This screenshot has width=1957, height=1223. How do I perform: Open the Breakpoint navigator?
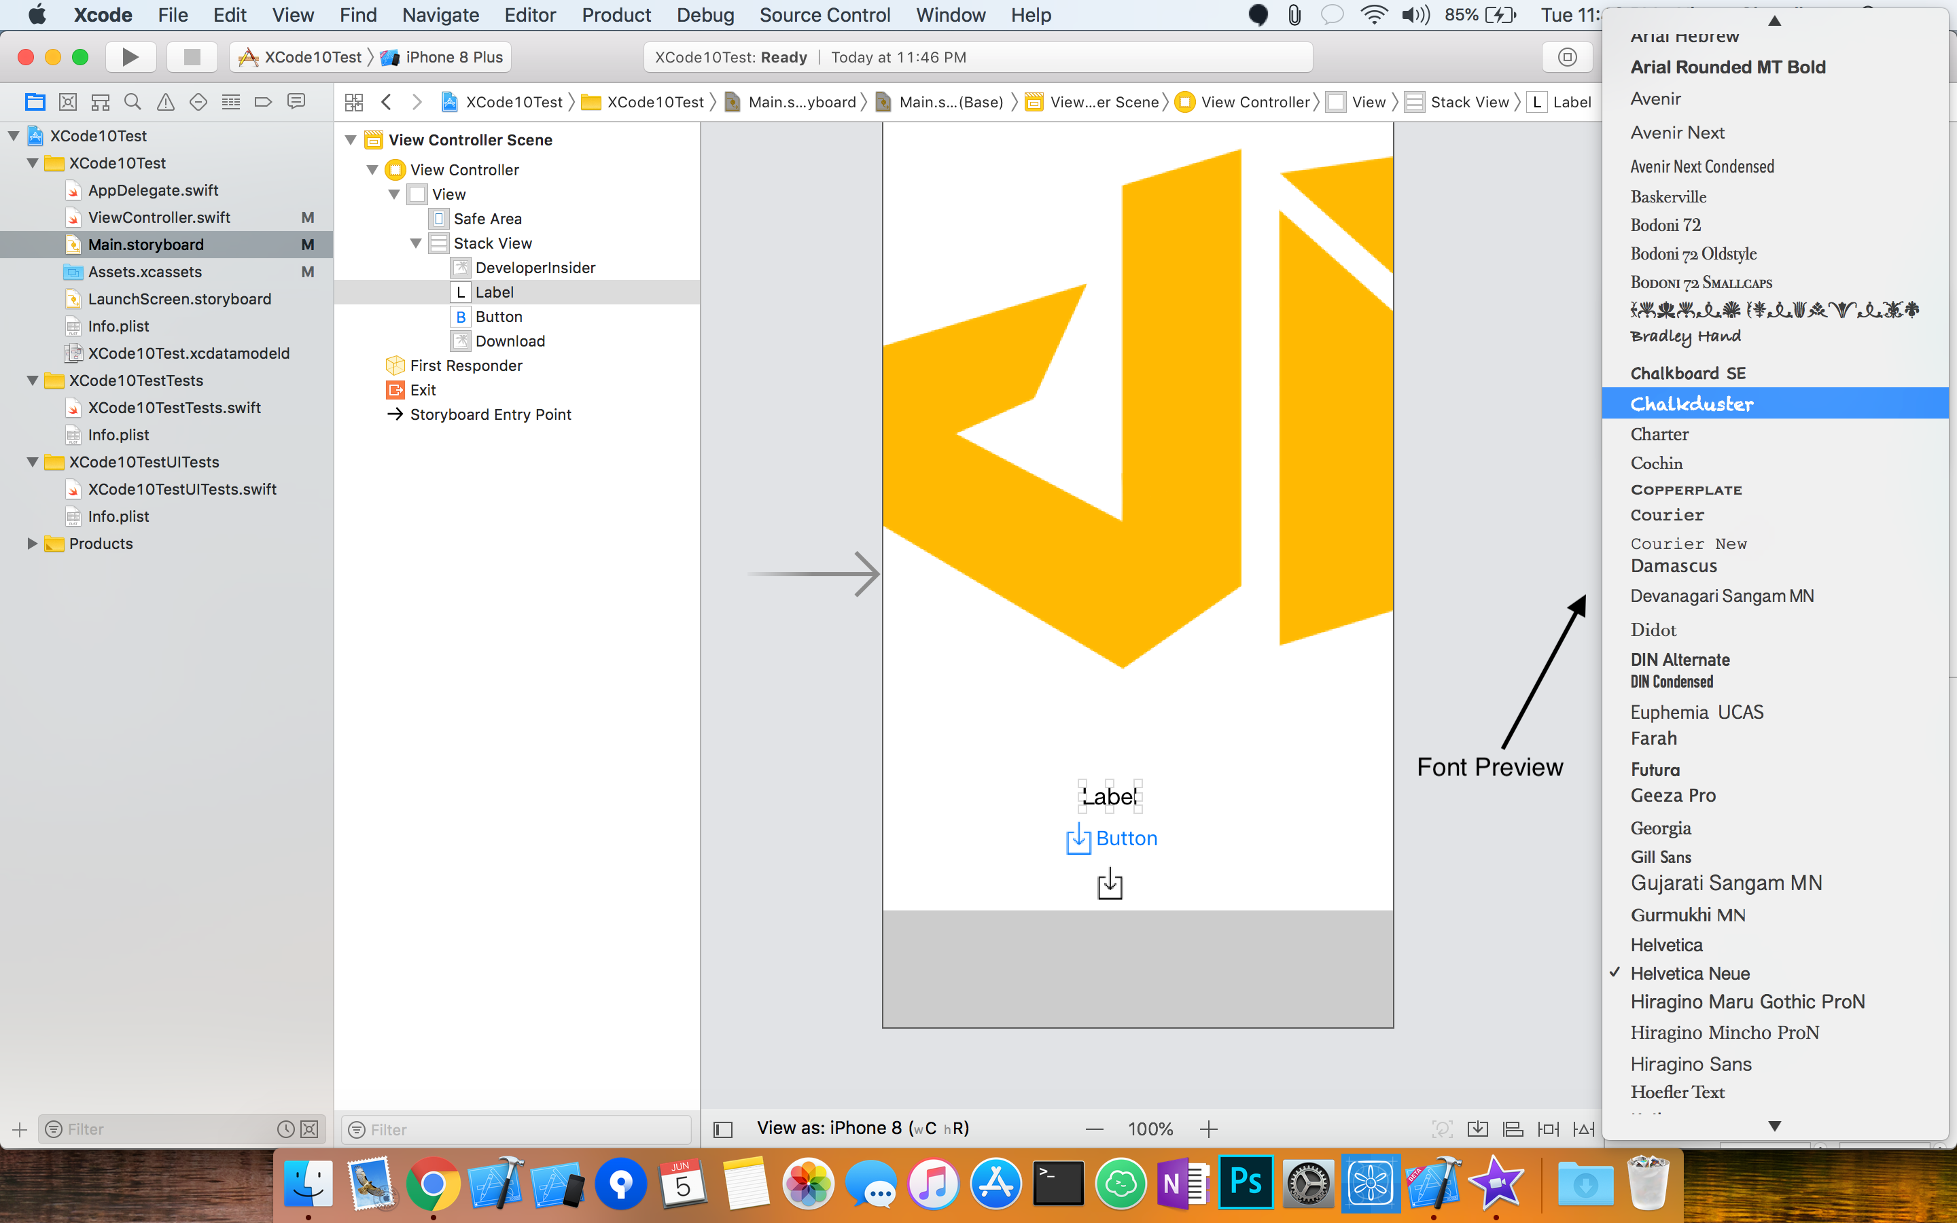click(262, 101)
